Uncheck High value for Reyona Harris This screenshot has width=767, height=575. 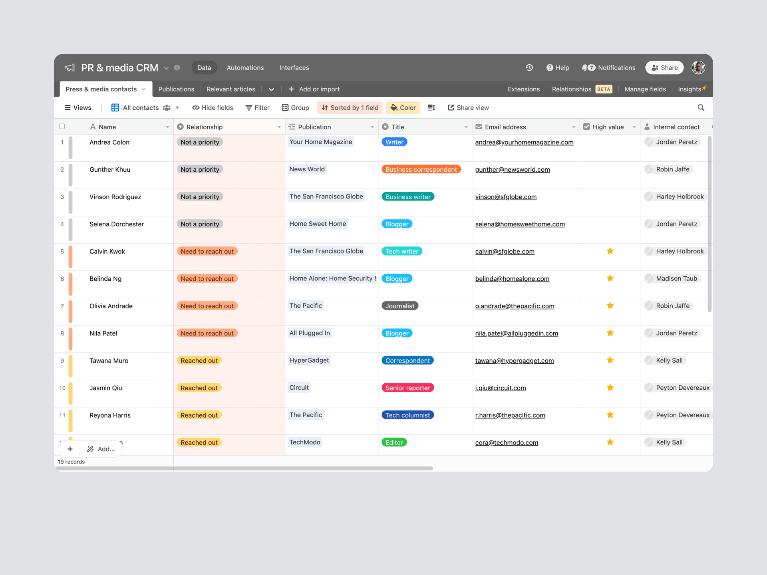pos(610,415)
